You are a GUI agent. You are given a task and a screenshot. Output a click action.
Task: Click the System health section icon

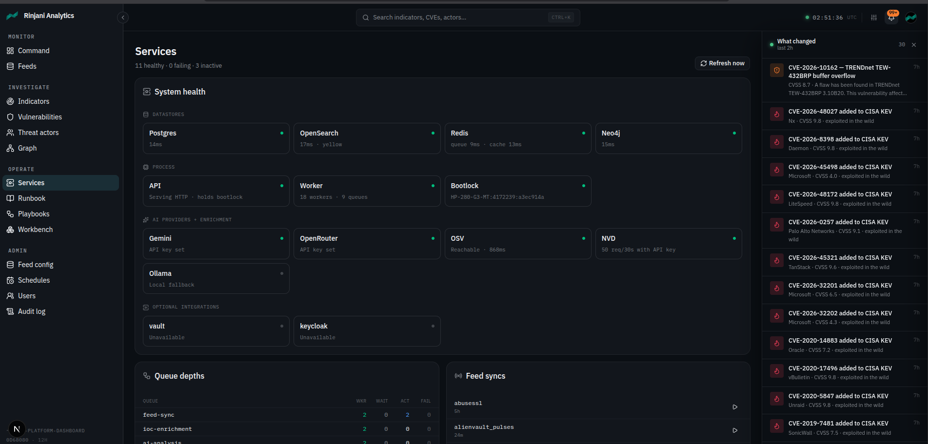point(146,92)
